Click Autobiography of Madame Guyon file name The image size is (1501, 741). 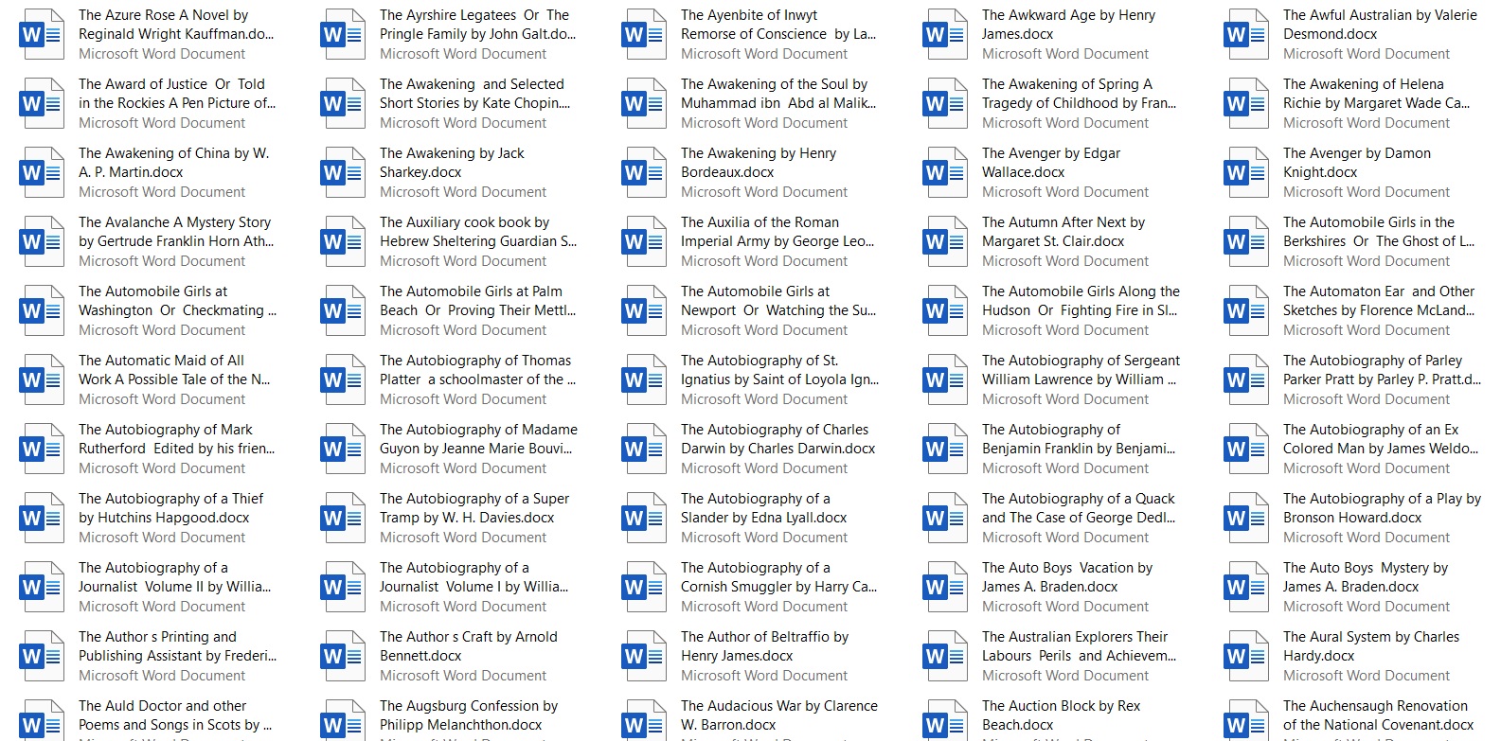click(478, 439)
